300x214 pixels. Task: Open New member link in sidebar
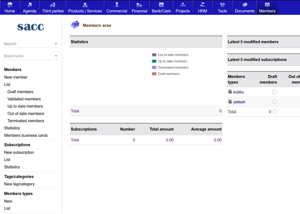(x=16, y=77)
